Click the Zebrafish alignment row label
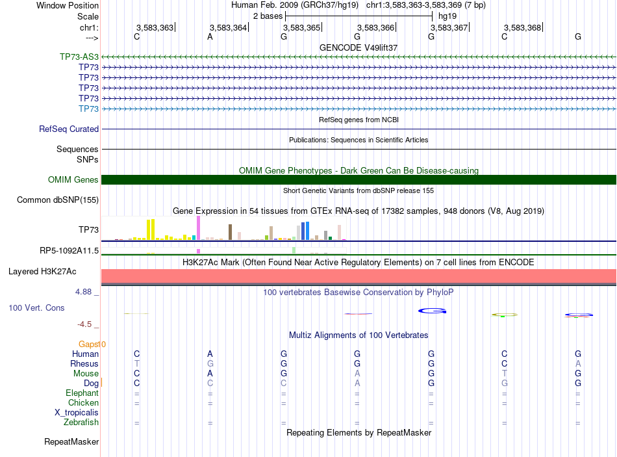The width and height of the screenshot is (617, 457). pos(81,422)
